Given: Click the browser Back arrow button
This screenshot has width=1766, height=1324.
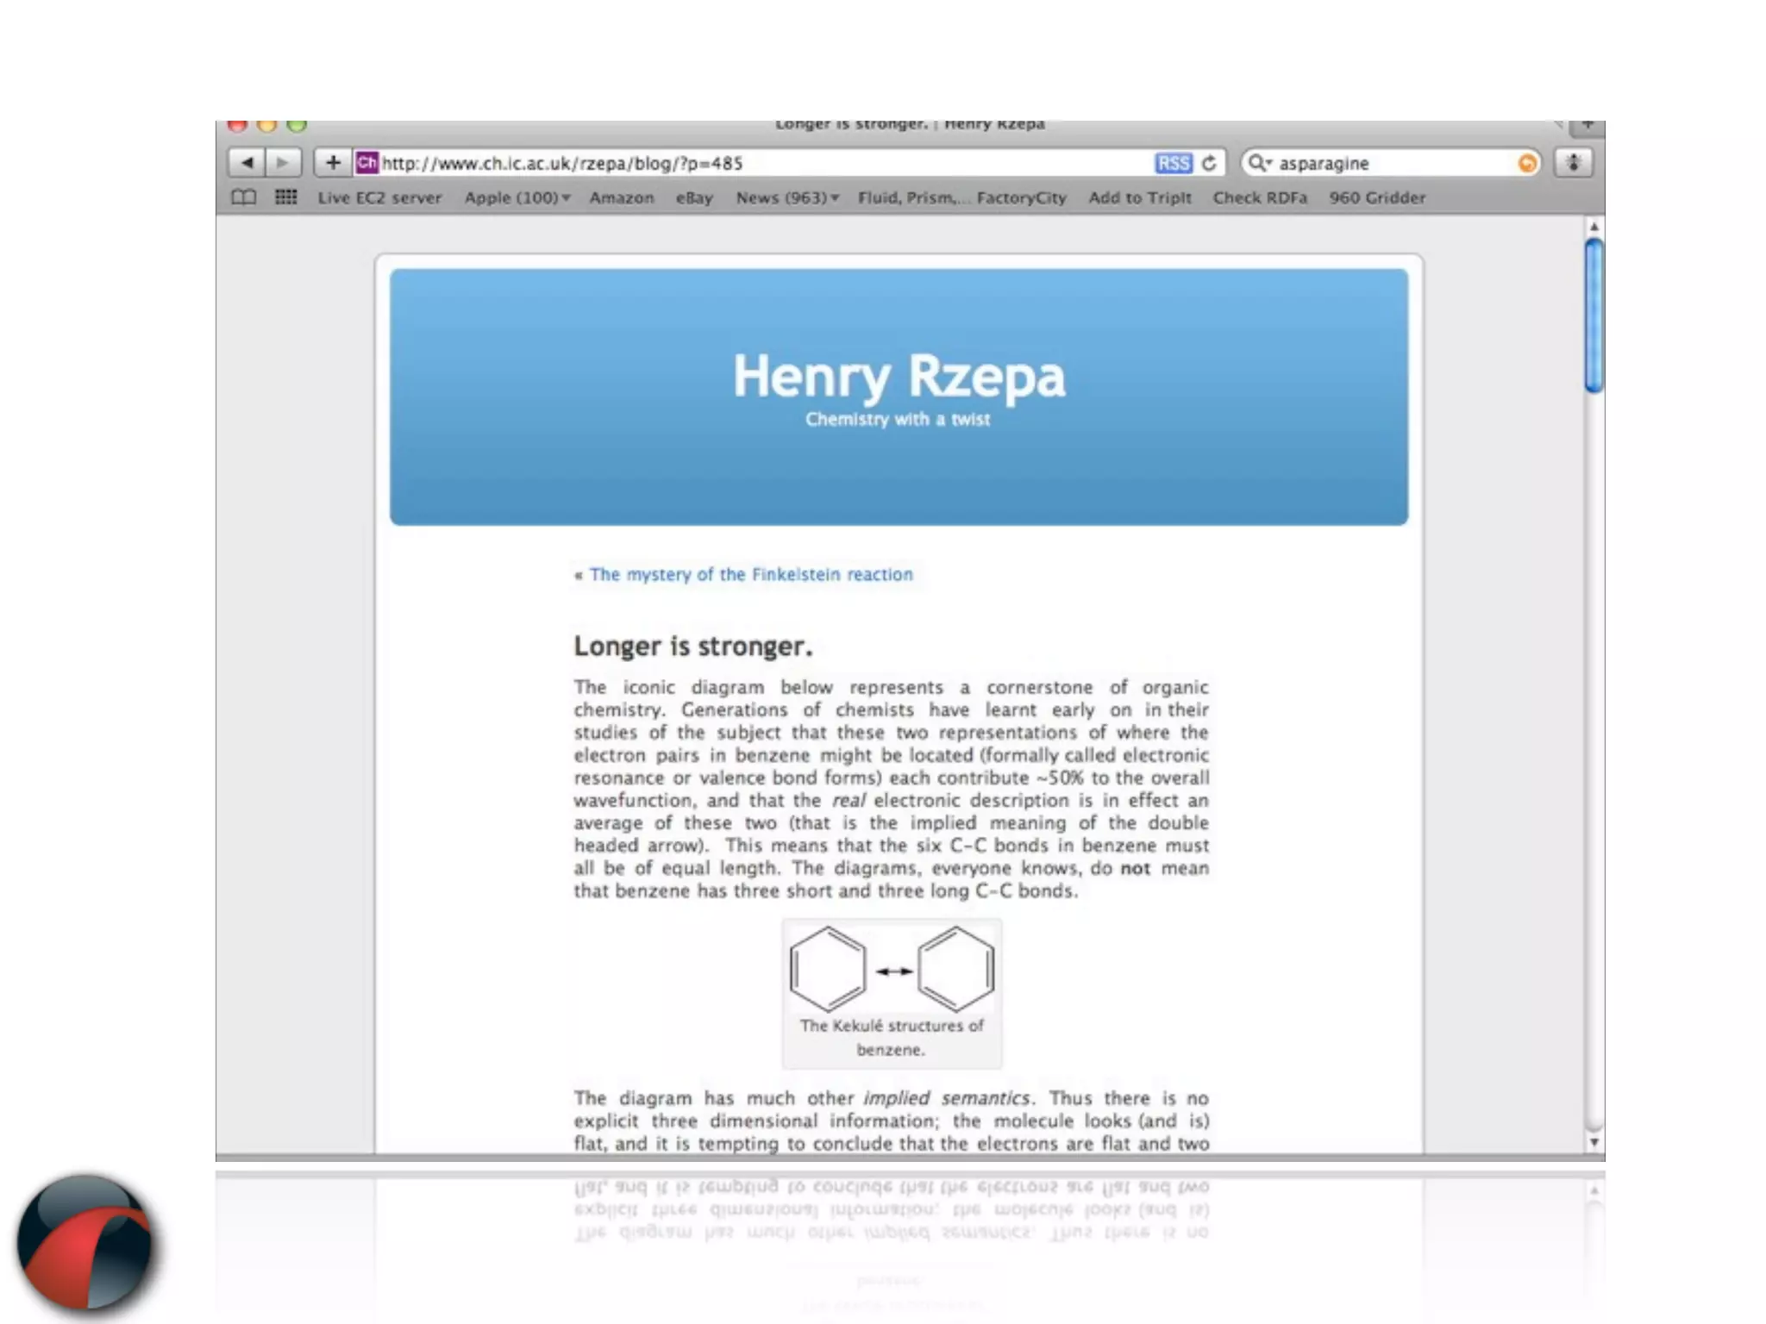Looking at the screenshot, I should pos(247,163).
